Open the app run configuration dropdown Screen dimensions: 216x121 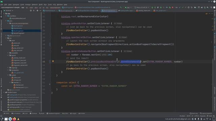(x=128, y=7)
